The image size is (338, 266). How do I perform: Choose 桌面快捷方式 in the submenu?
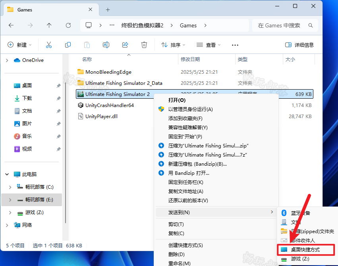[305, 249]
